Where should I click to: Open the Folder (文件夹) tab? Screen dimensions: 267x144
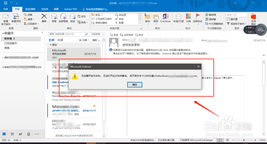[45, 9]
